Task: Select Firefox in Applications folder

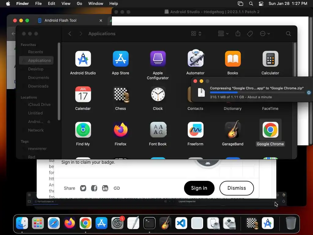Action: tap(120, 130)
